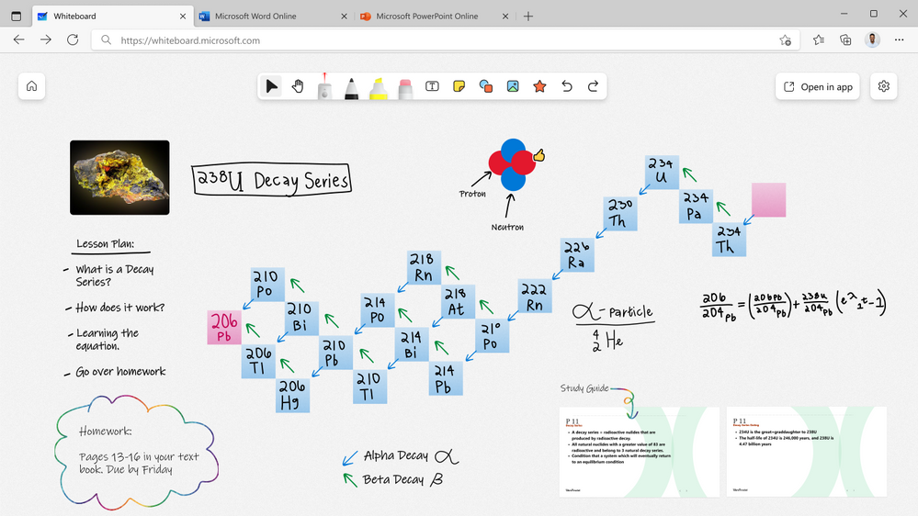Screen dimensions: 918x516
Task: Select the 218 At sticky note
Action: click(x=458, y=301)
